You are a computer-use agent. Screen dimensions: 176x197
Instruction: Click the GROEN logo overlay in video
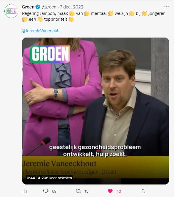click(x=50, y=54)
